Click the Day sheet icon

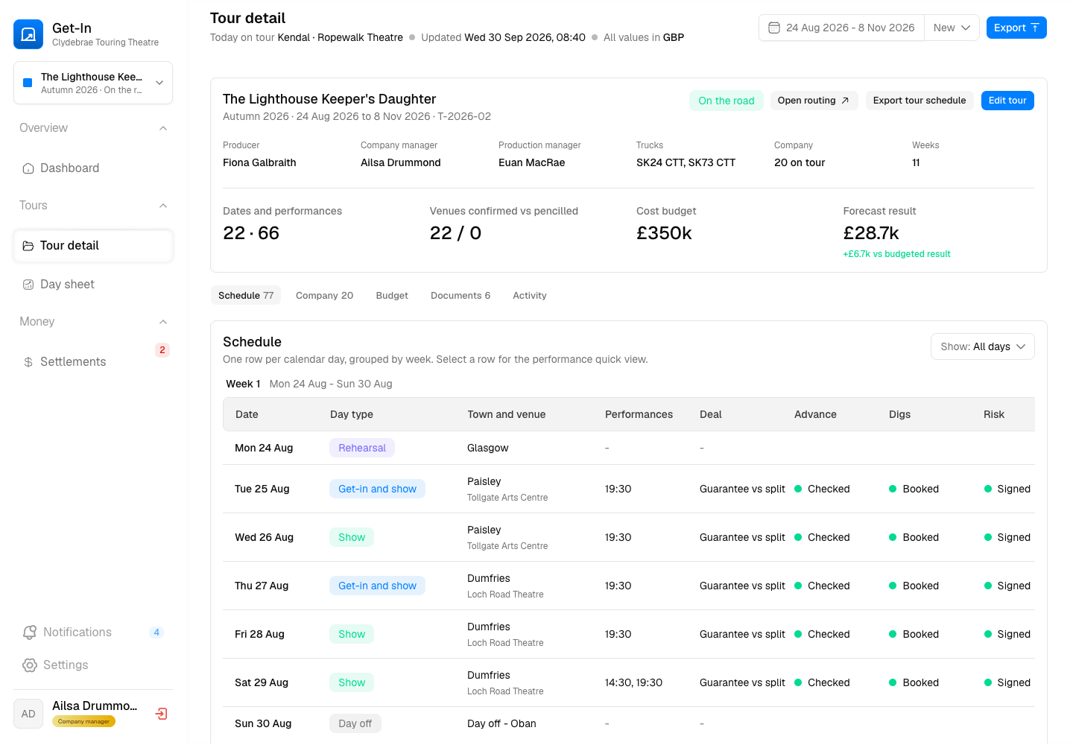pyautogui.click(x=28, y=285)
